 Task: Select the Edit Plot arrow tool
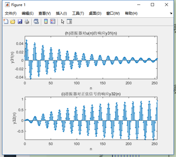click(x=63, y=22)
